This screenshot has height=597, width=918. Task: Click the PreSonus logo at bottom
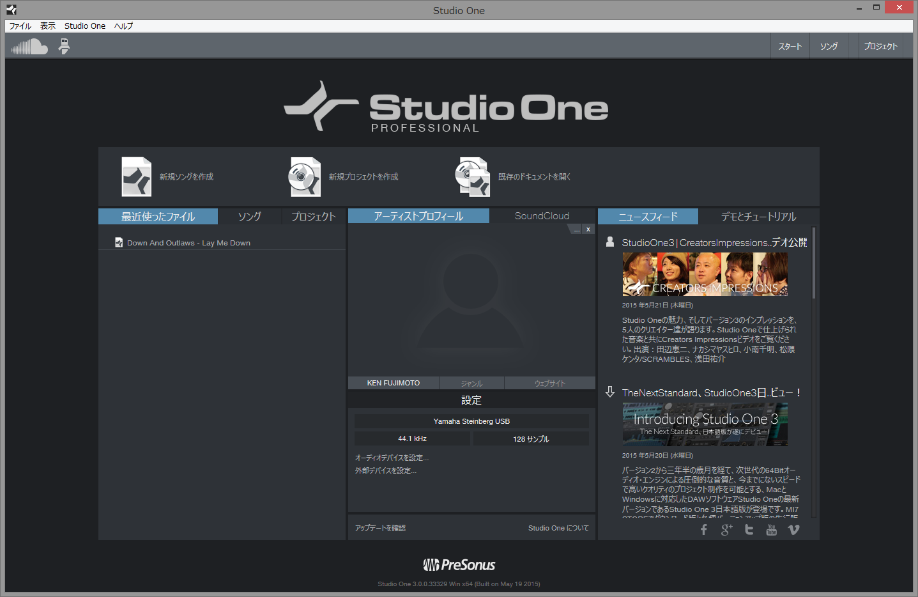459,565
